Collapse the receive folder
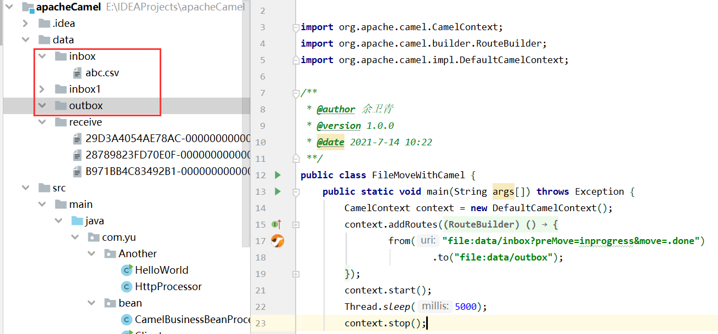Screen dimensions: 718x334 click(x=42, y=122)
